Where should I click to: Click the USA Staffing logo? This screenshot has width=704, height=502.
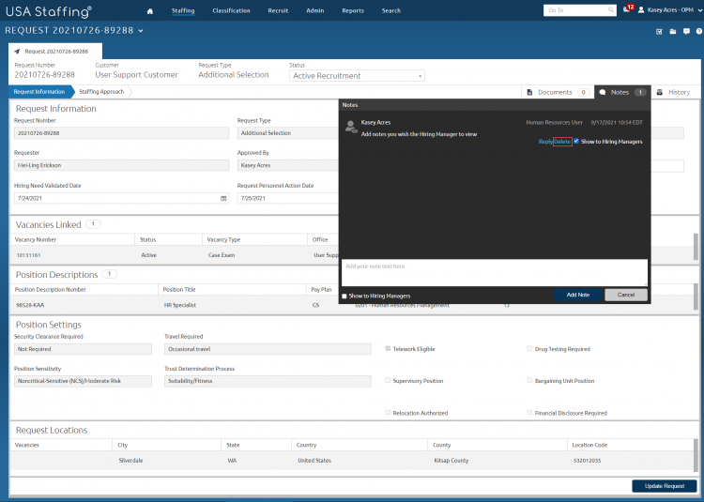(49, 11)
